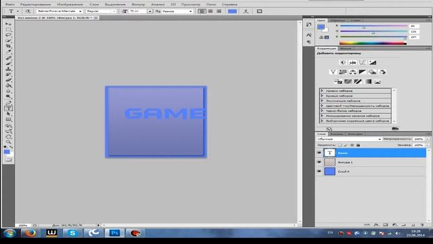Add a Selective Color adjustment
The height and width of the screenshot is (244, 433).
[x=378, y=81]
